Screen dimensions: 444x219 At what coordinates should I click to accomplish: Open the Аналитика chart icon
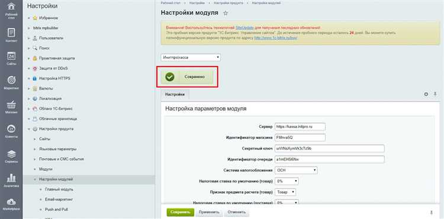coord(11,178)
